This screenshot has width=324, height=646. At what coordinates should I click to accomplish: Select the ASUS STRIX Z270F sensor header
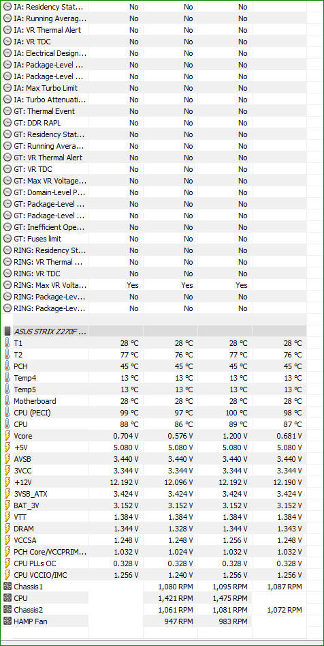coord(155,332)
